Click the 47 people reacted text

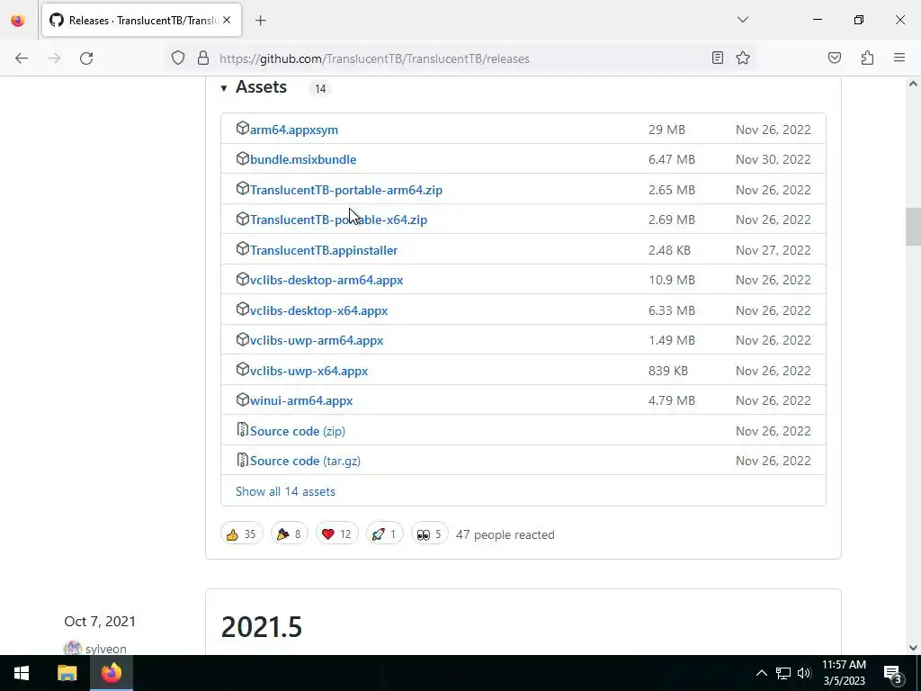(505, 534)
